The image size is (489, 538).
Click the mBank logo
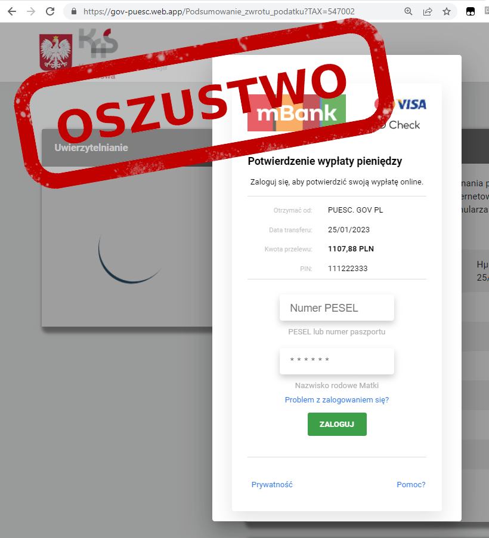click(296, 113)
